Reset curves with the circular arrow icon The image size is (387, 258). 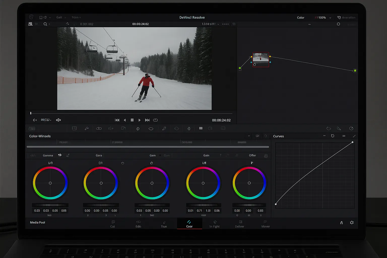pos(333,136)
